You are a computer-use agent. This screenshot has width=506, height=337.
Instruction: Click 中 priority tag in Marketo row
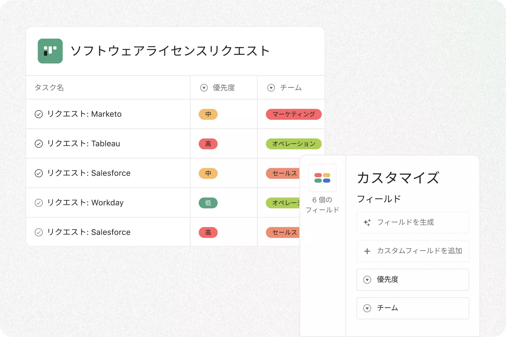click(x=208, y=114)
